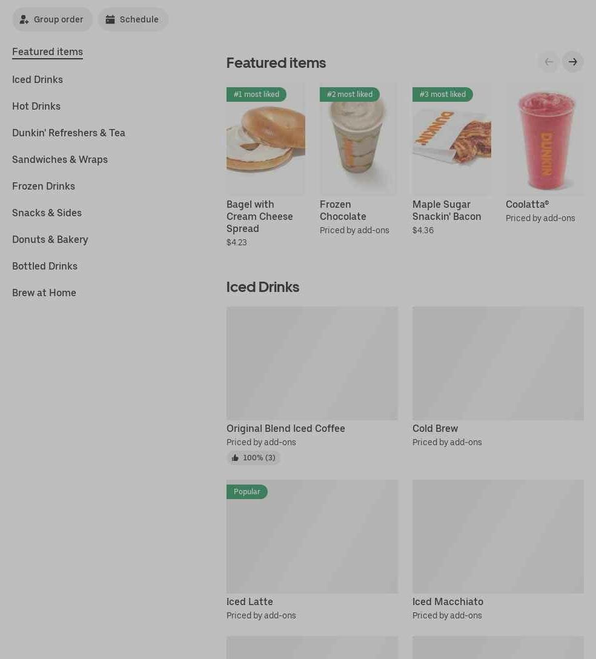Navigate to Donuts & Bakery section

point(50,240)
